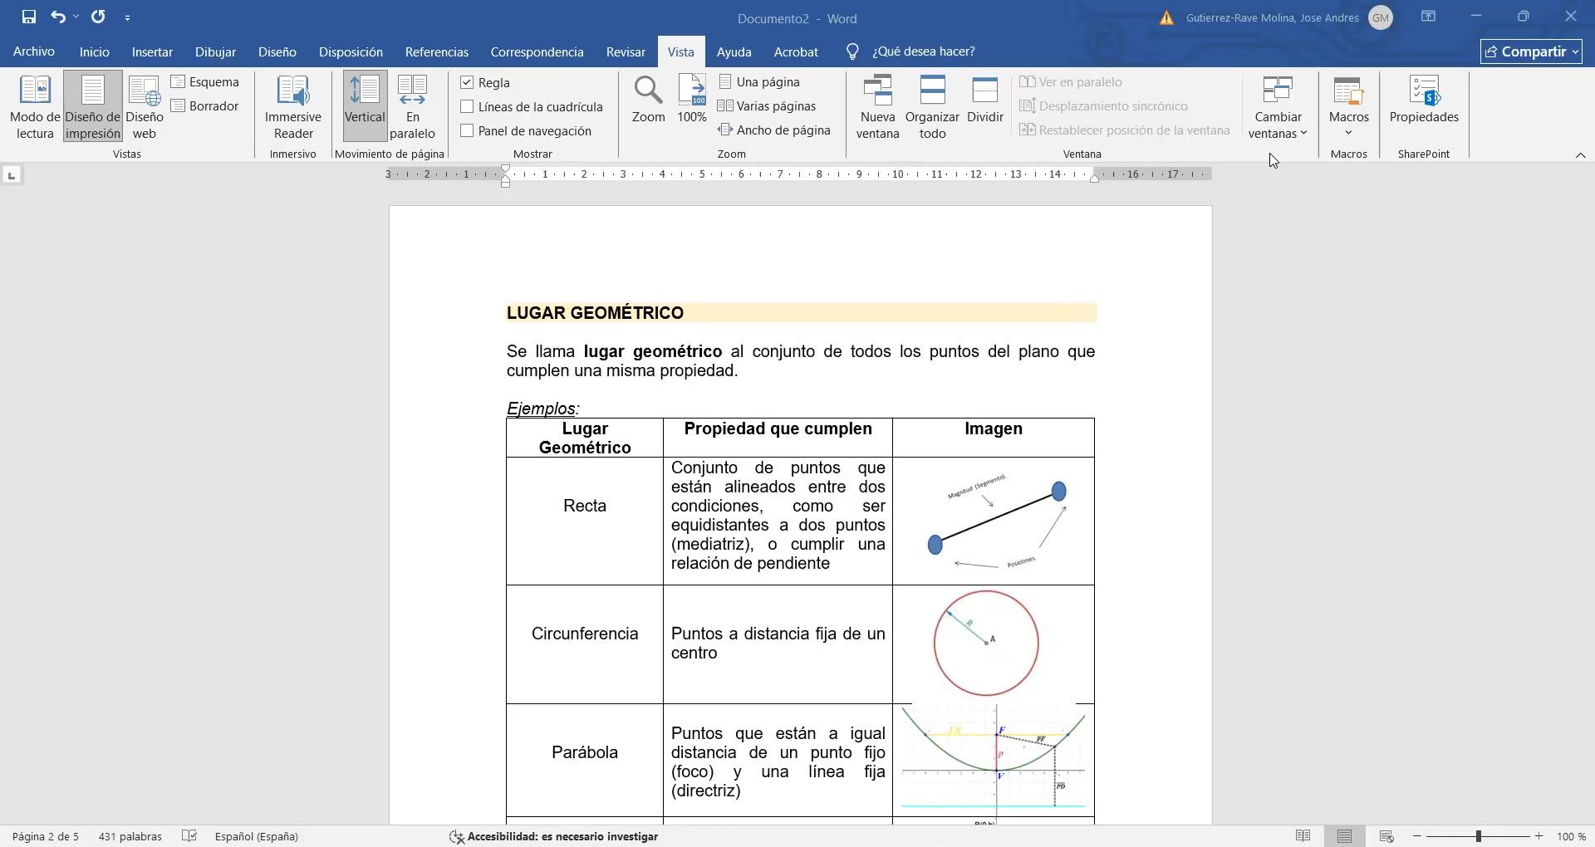
Task: Select the circumference image in table
Action: point(986,644)
